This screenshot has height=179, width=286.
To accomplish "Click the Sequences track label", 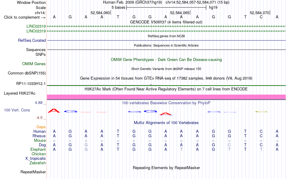I will (x=36, y=50).
